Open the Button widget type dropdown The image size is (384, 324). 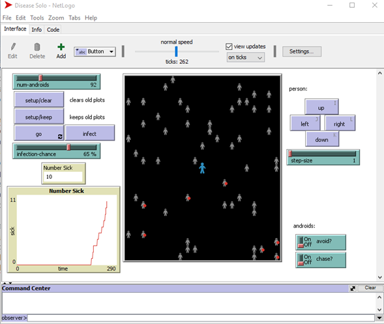tap(95, 51)
